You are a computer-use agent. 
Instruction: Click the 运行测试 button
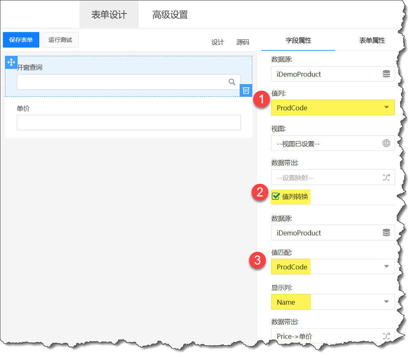(60, 40)
